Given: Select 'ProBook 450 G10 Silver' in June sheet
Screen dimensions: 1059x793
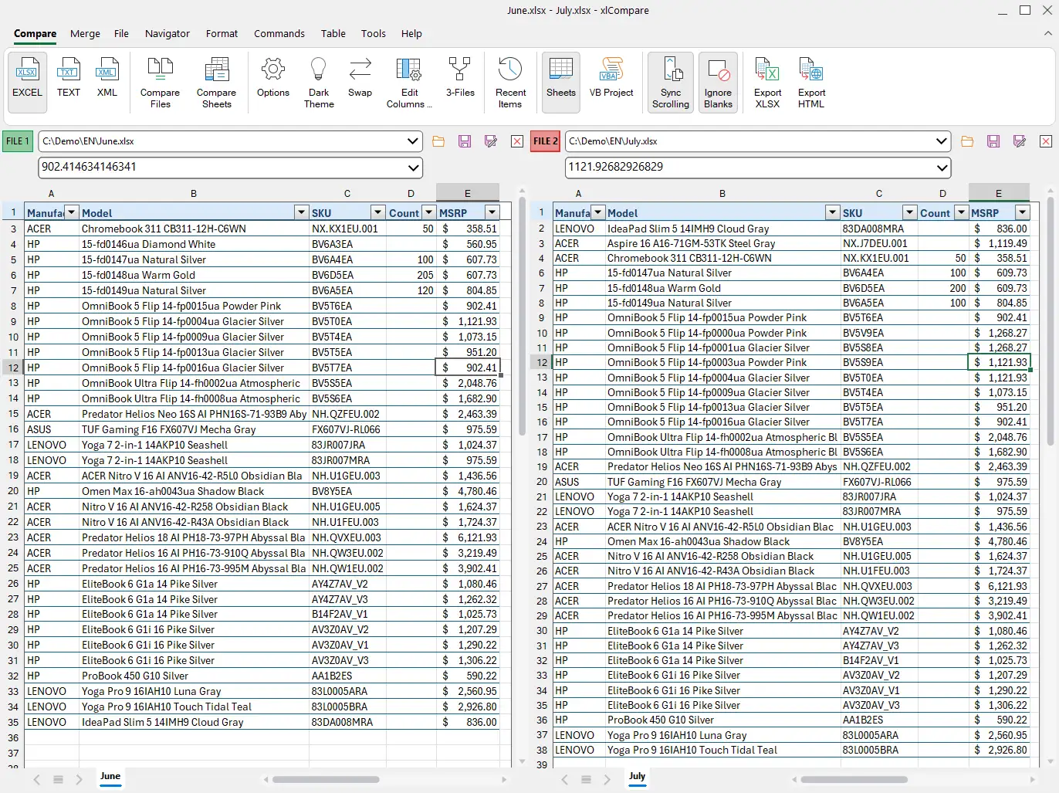Looking at the screenshot, I should 194,676.
